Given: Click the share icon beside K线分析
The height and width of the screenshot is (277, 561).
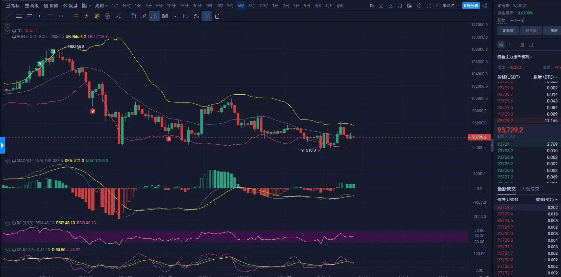Looking at the screenshot, I should coord(485,6).
